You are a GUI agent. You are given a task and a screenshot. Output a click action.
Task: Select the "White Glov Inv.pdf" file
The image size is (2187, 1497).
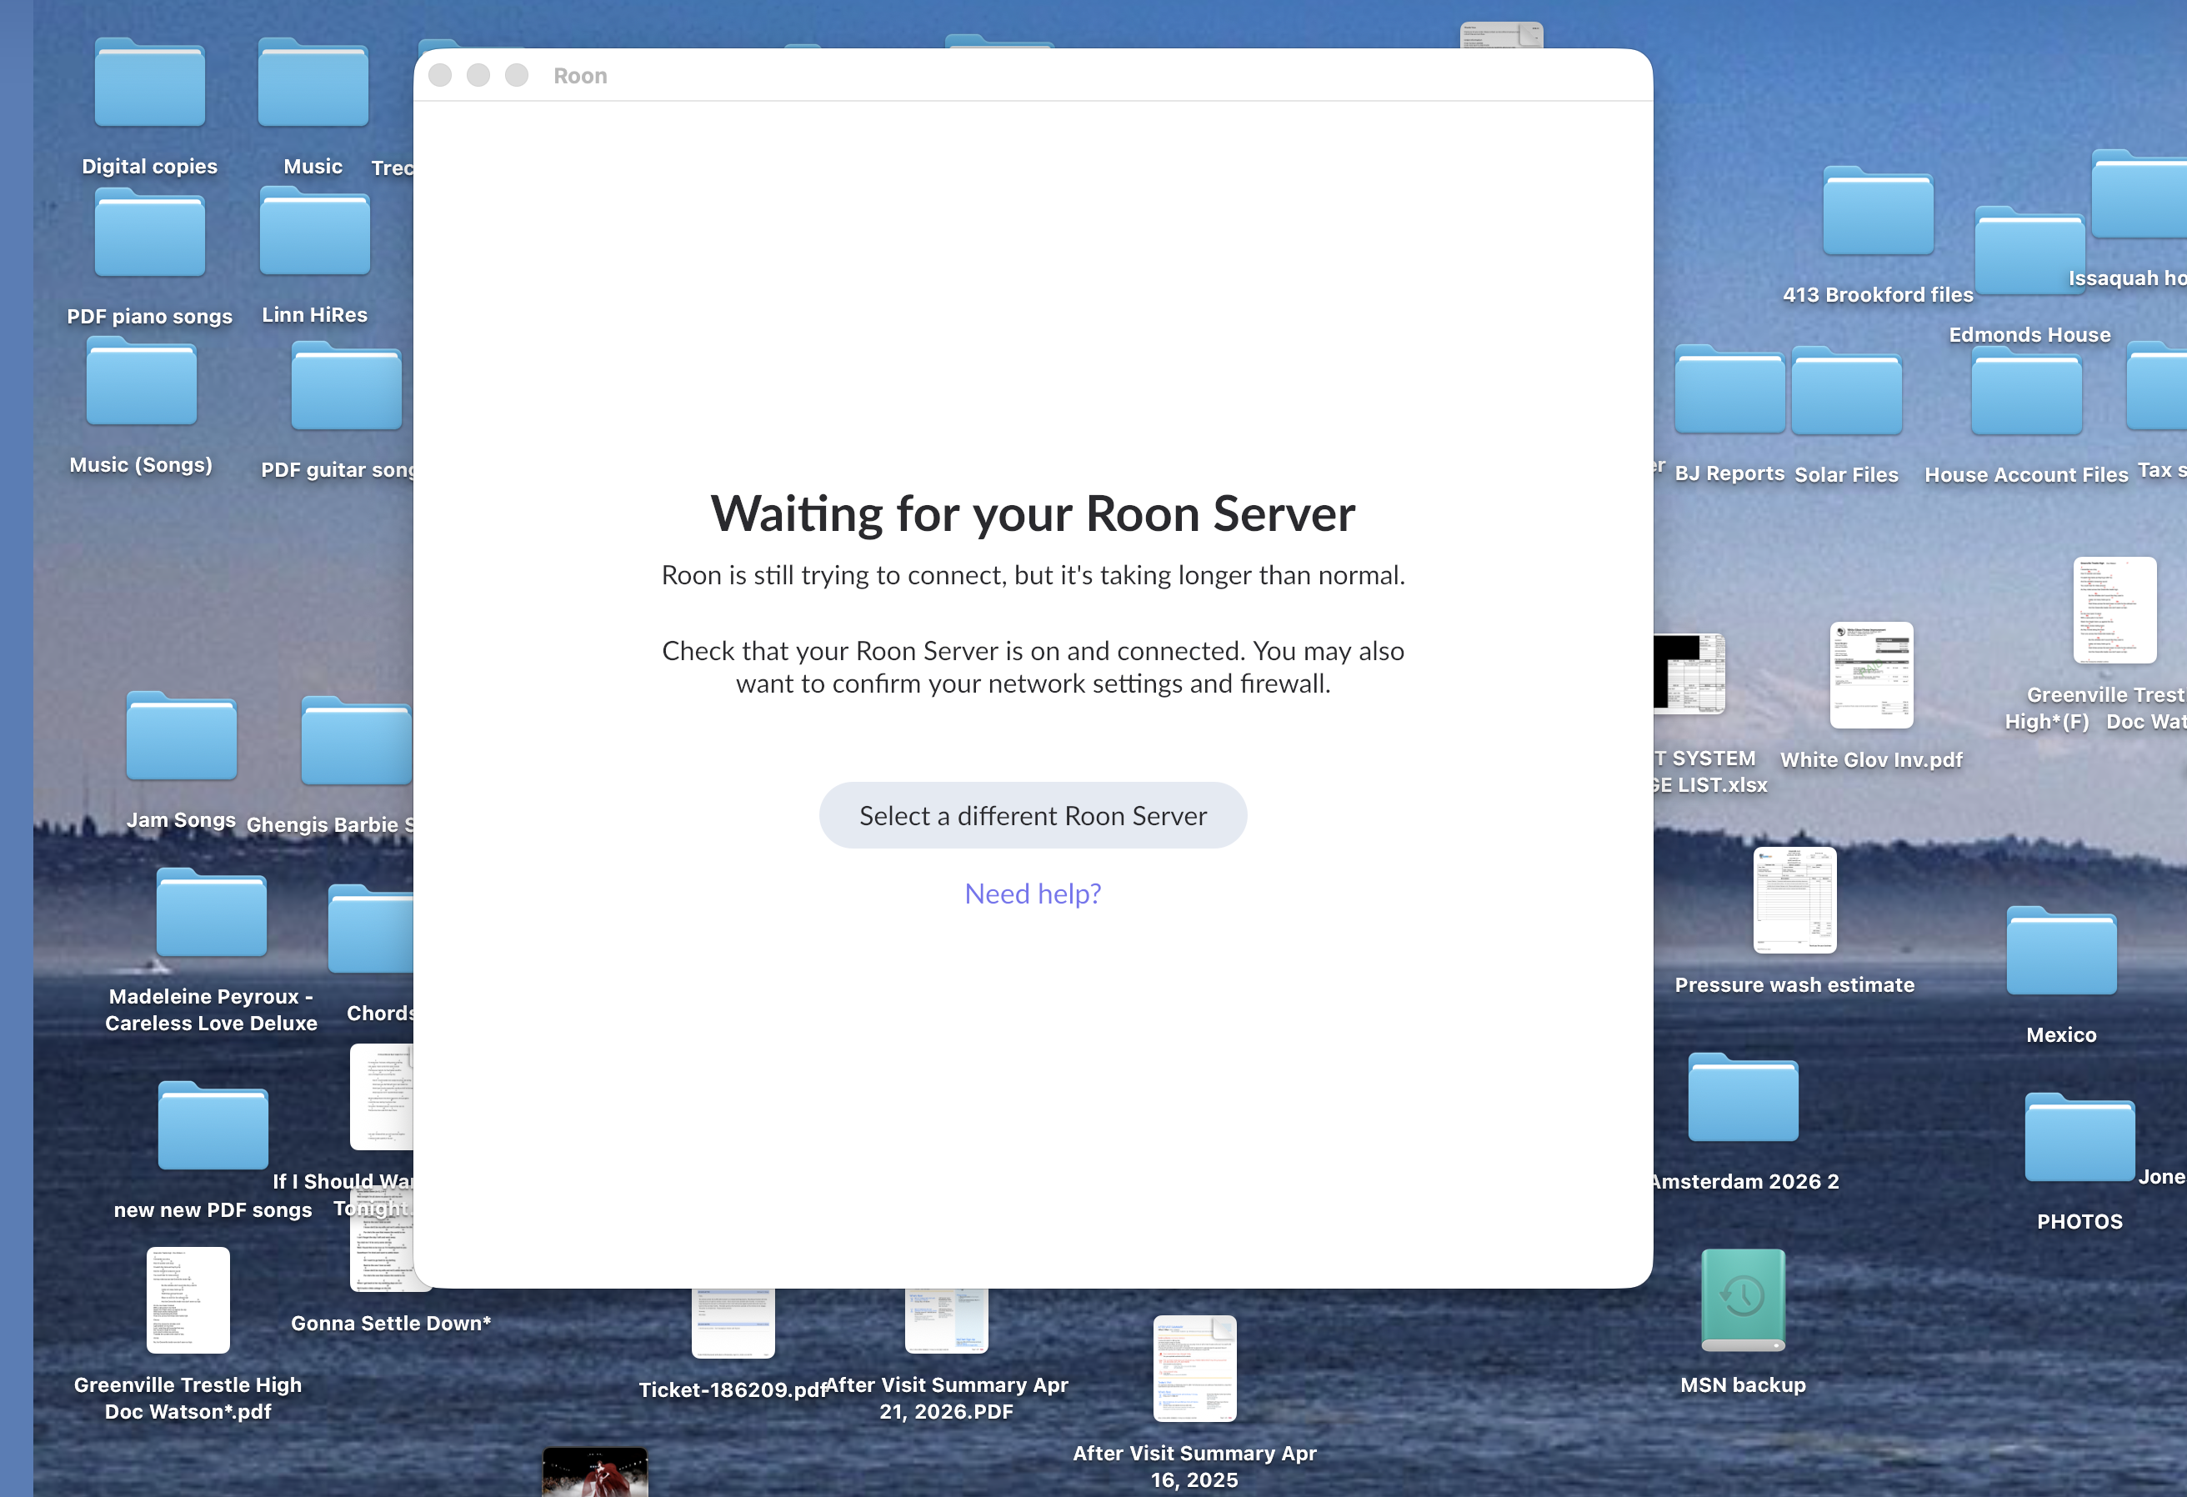1871,676
